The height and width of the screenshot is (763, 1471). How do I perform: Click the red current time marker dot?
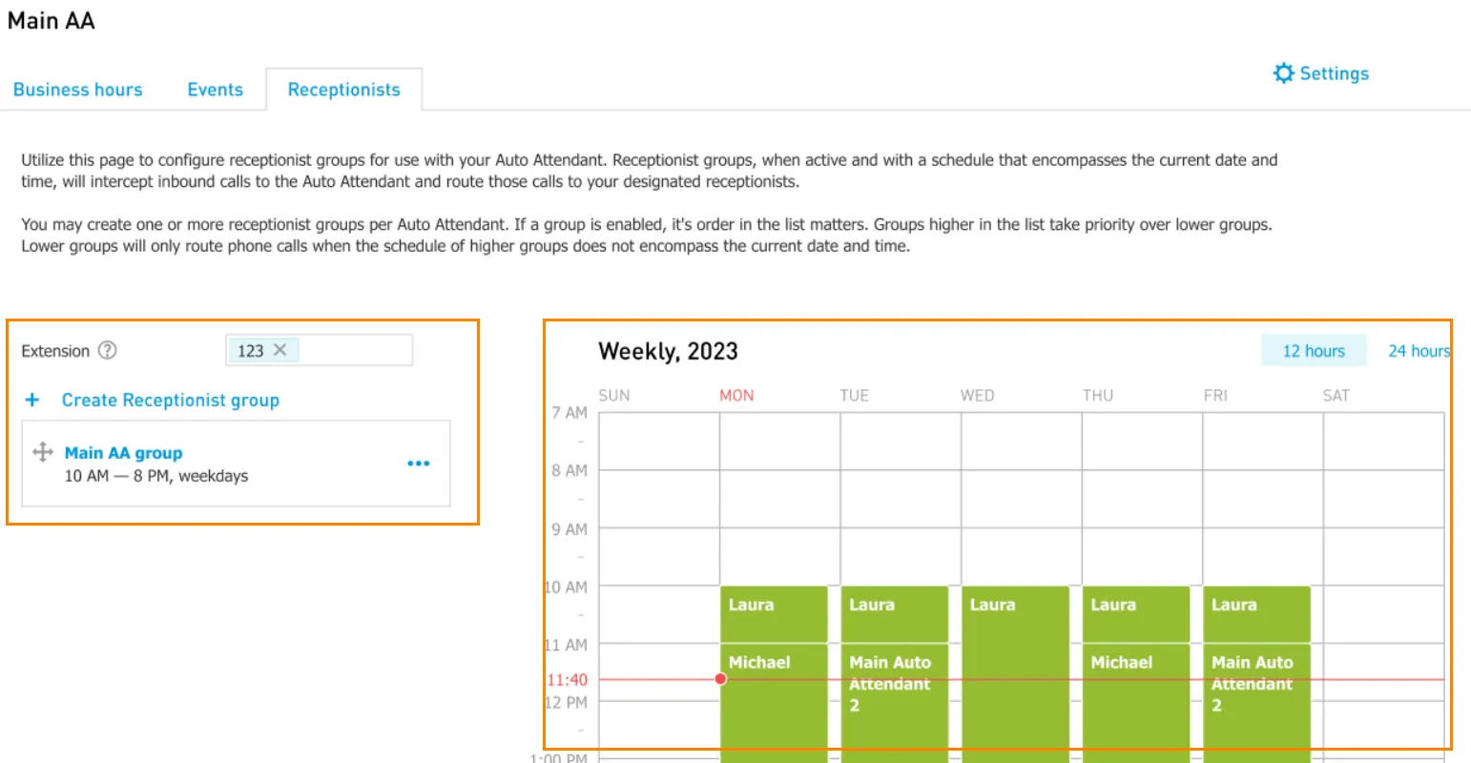point(720,679)
